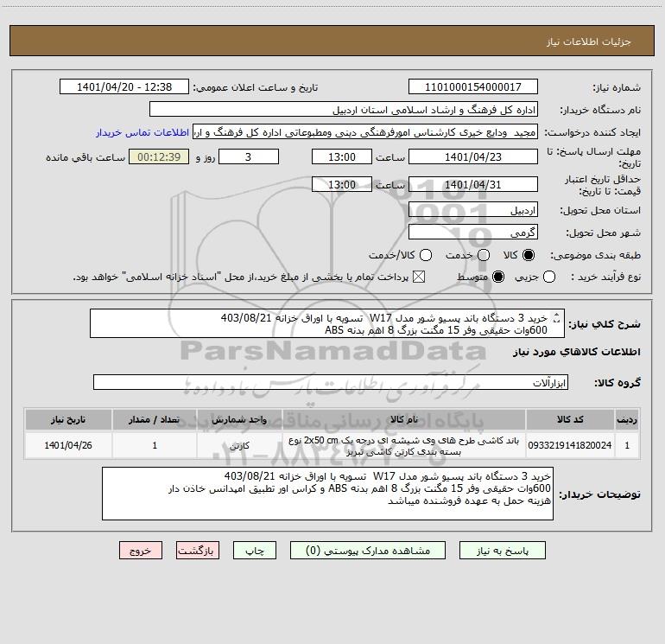Click the بازگشت back button
This screenshot has width=665, height=644.
[x=198, y=551]
